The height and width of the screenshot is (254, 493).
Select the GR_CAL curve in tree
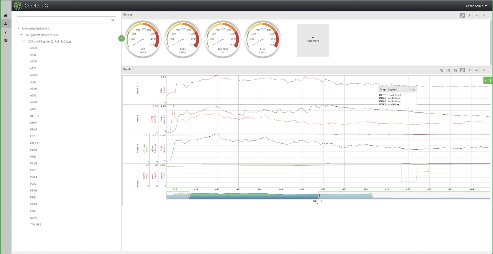pyautogui.click(x=35, y=143)
